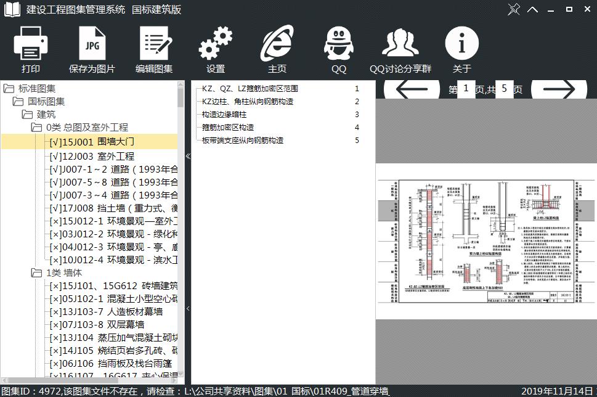This screenshot has width=597, height=397.
Task: Click the JPG save-as-image icon
Action: (x=92, y=43)
